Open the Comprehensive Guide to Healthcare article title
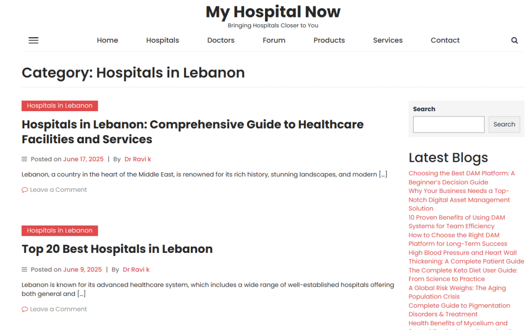Viewport: 530px width, 330px height. pos(193,132)
